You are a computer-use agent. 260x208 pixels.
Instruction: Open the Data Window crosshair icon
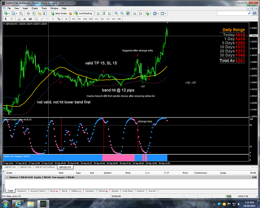point(28,13)
